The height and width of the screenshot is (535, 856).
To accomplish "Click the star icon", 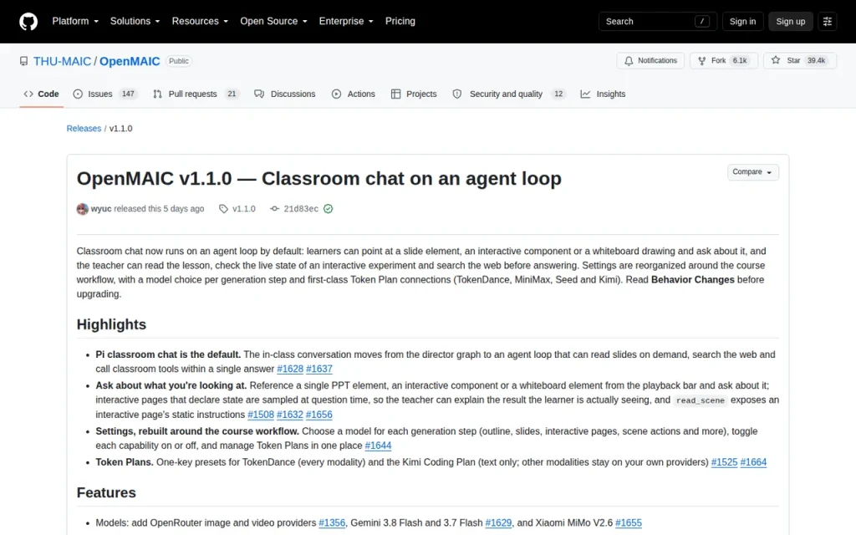I will pos(776,60).
